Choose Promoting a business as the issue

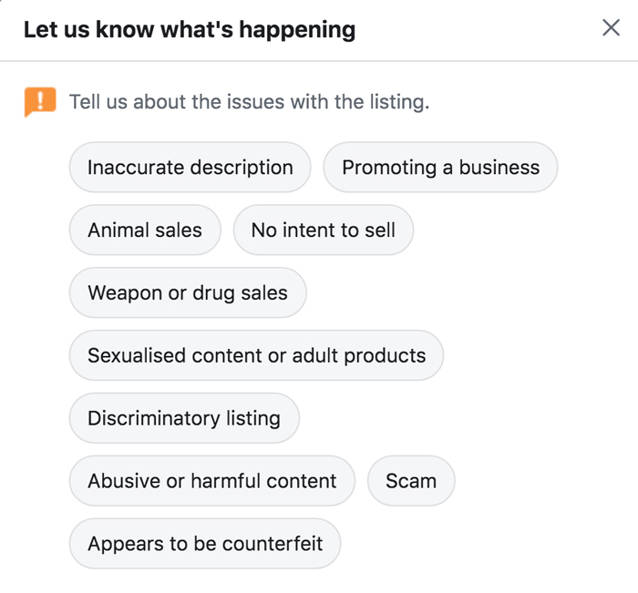pos(440,168)
